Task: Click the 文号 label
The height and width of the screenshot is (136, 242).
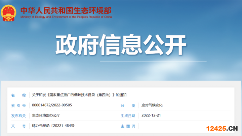Action: pos(18,126)
